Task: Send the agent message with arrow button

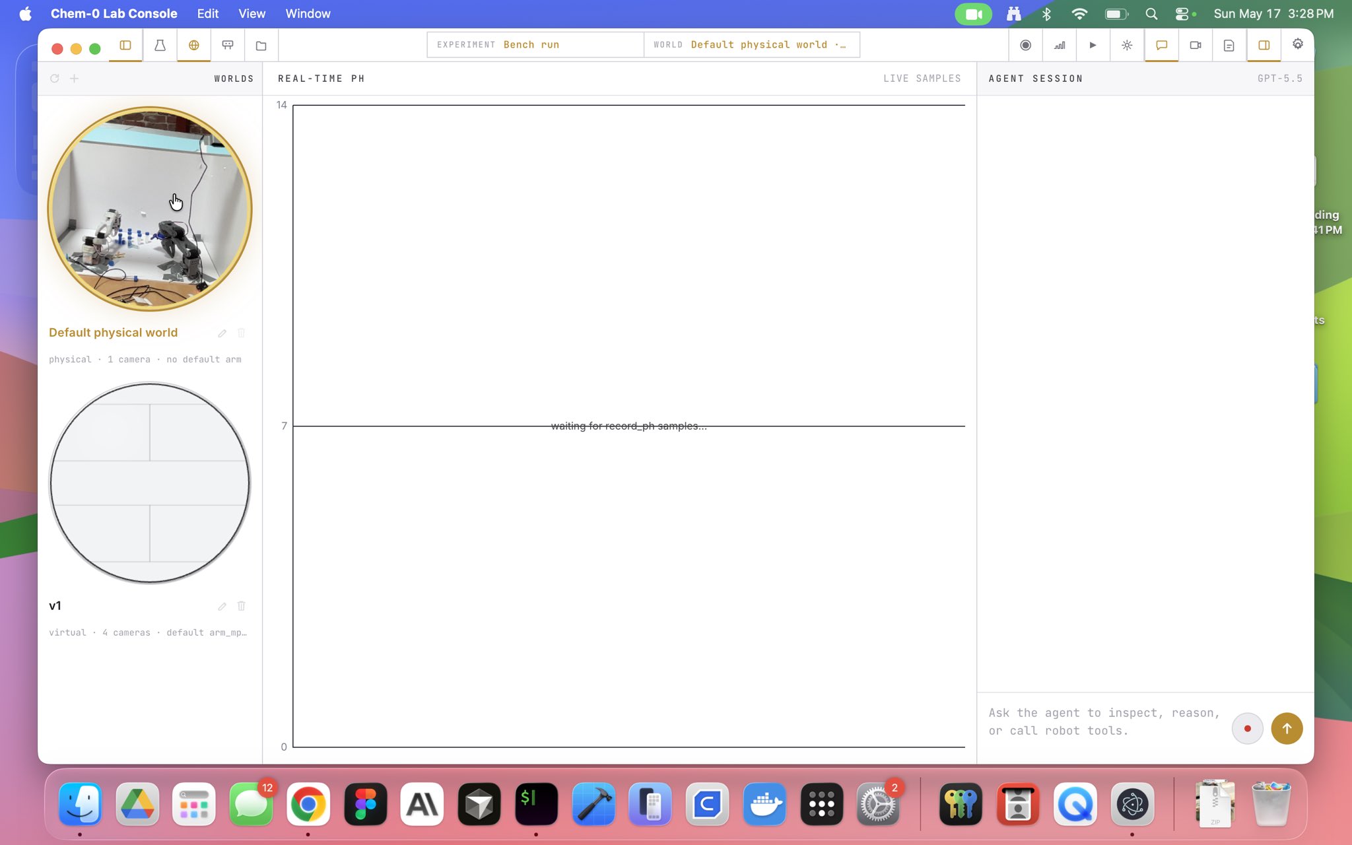Action: [1287, 729]
